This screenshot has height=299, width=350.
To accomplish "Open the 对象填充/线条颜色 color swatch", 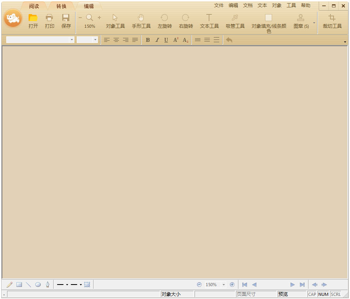I will [x=269, y=18].
